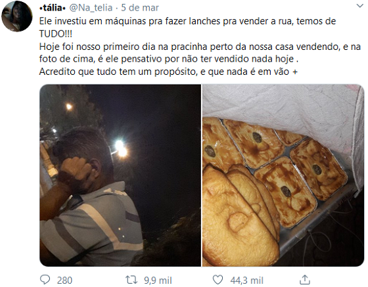Click the 44,3 mil likes count

point(246,280)
